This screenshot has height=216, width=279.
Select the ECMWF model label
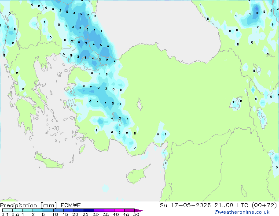pos(71,205)
